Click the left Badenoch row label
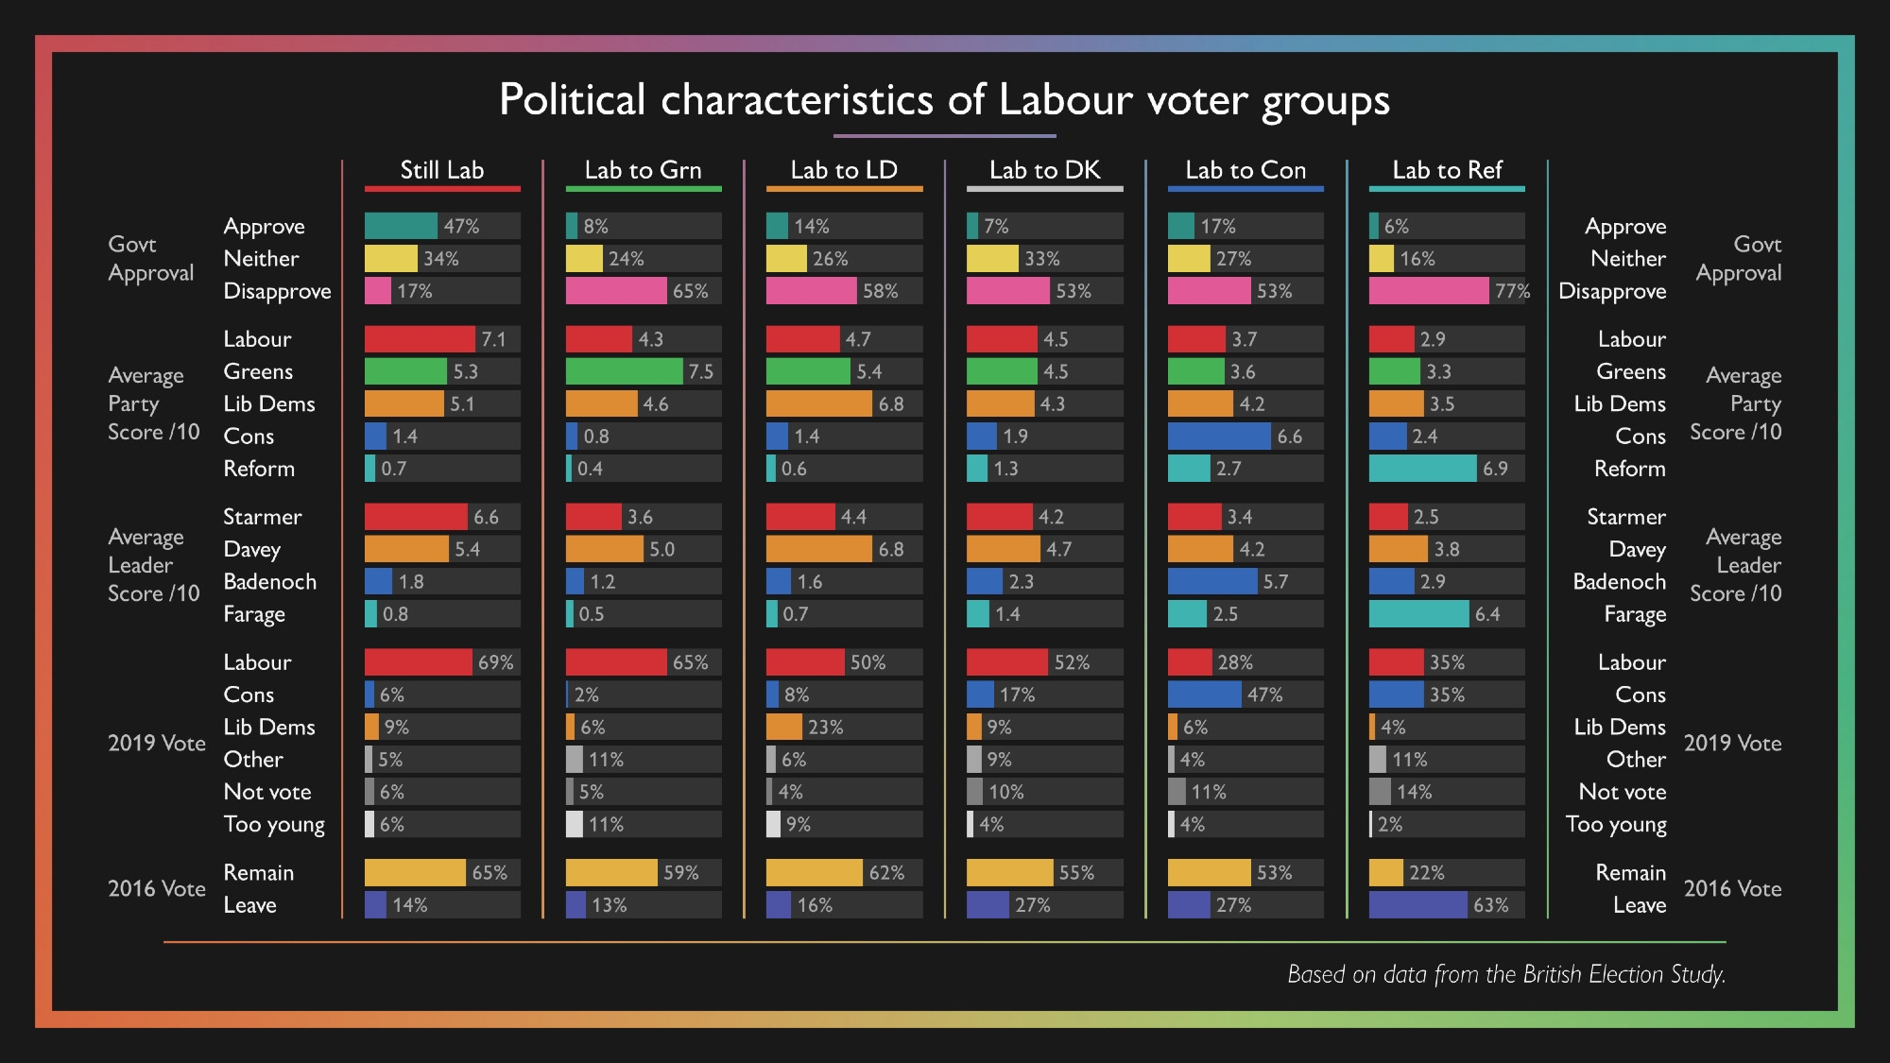This screenshot has width=1890, height=1063. click(x=269, y=581)
